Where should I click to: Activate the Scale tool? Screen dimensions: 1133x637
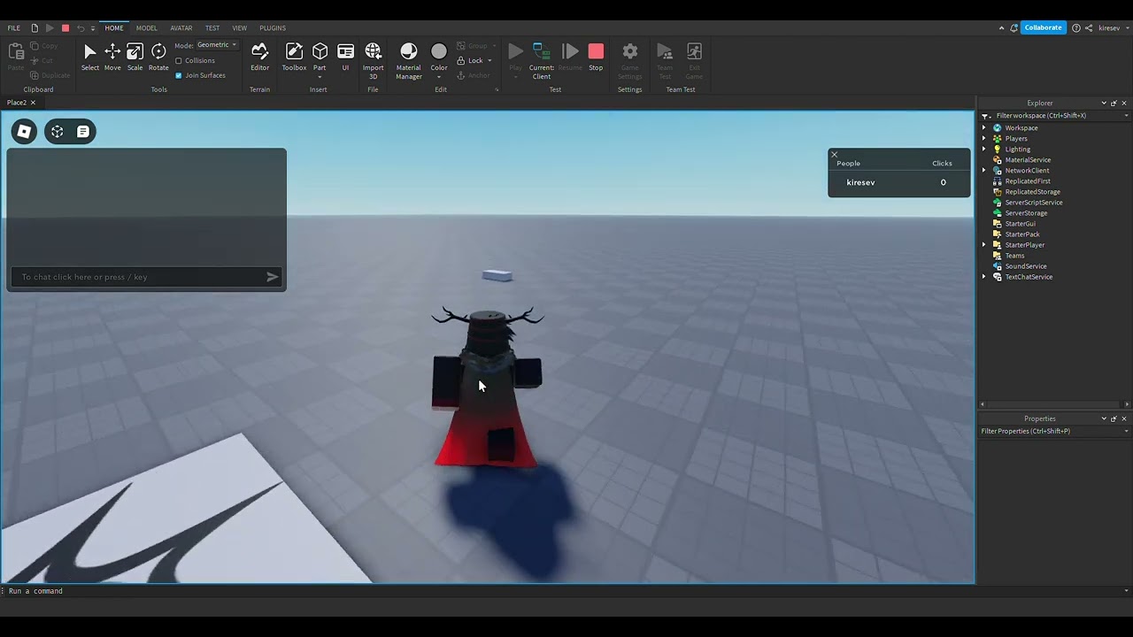(x=135, y=58)
